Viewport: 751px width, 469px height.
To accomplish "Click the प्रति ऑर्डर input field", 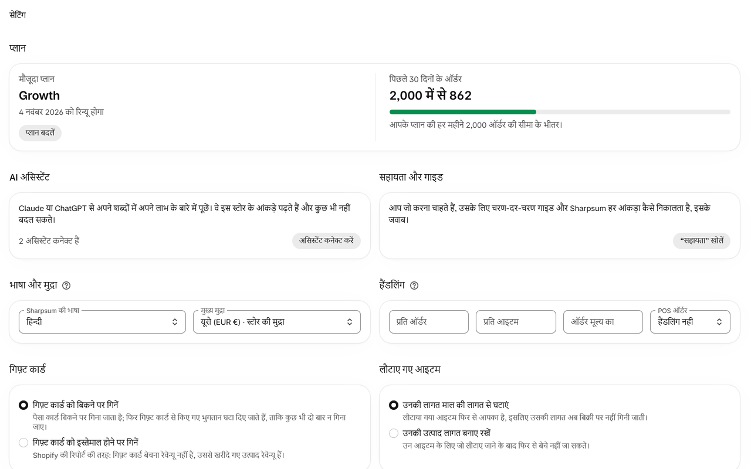I will (429, 322).
